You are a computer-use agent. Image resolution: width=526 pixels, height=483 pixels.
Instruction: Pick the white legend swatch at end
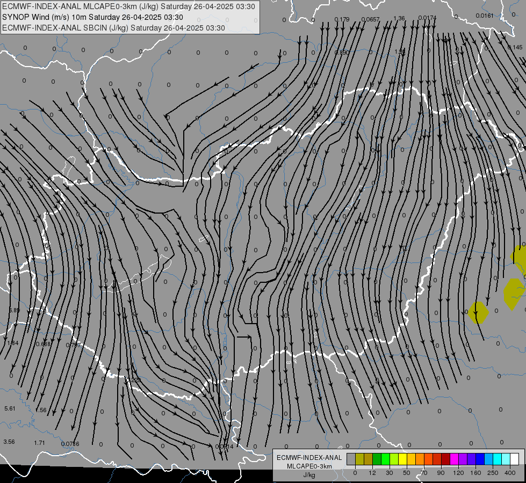coord(515,459)
